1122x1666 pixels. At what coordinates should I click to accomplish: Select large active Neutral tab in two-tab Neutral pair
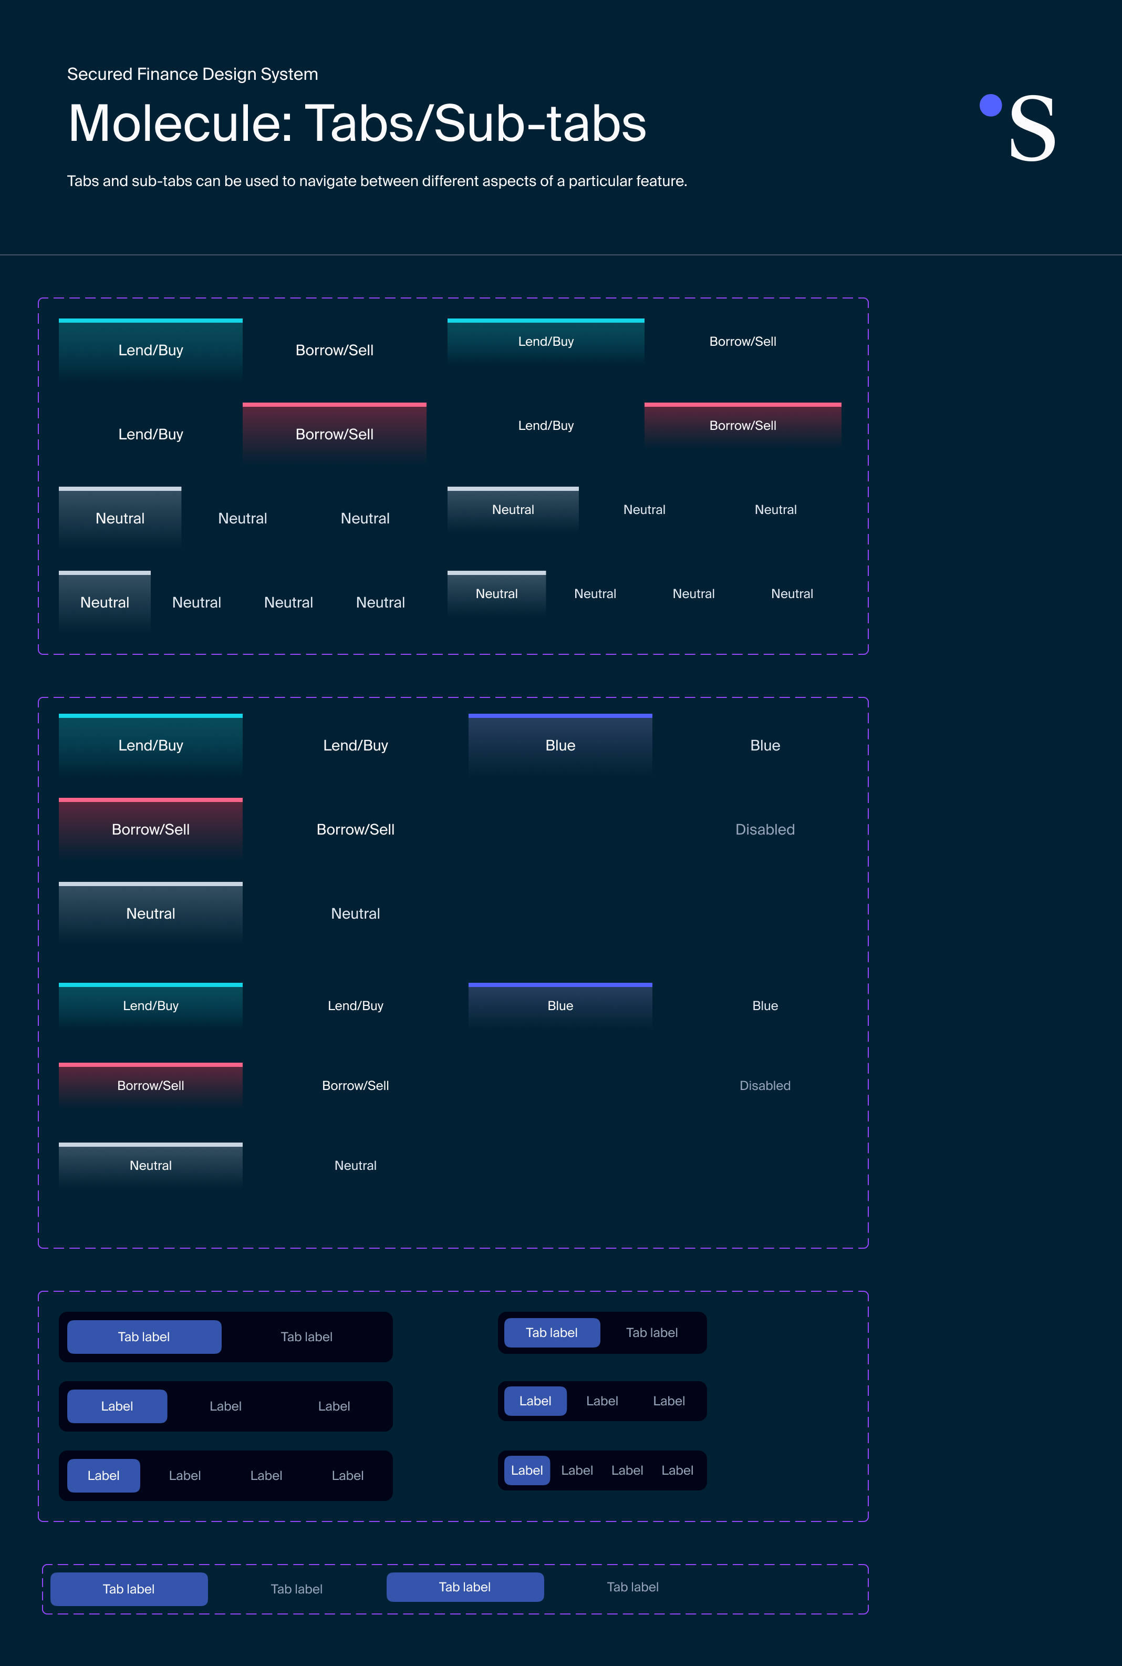(150, 913)
